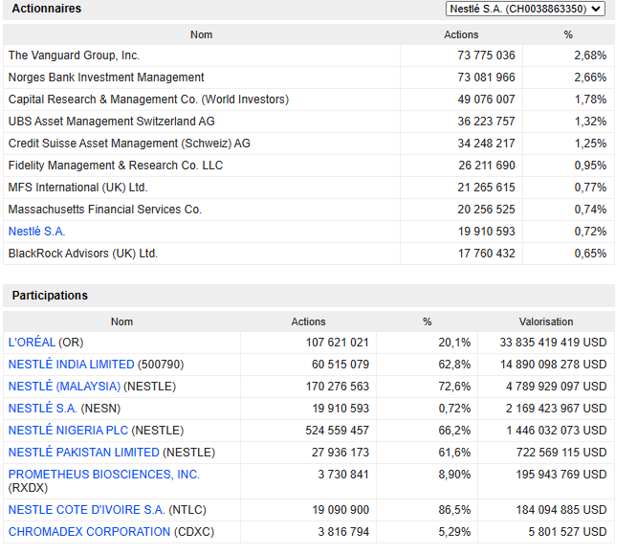Click the Actions column header in Actionnaires

tap(461, 34)
